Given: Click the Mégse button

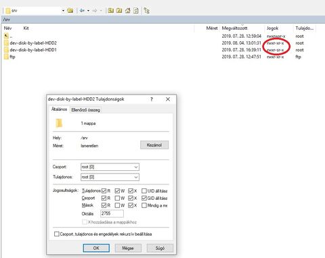Looking at the screenshot, I should 128,248.
